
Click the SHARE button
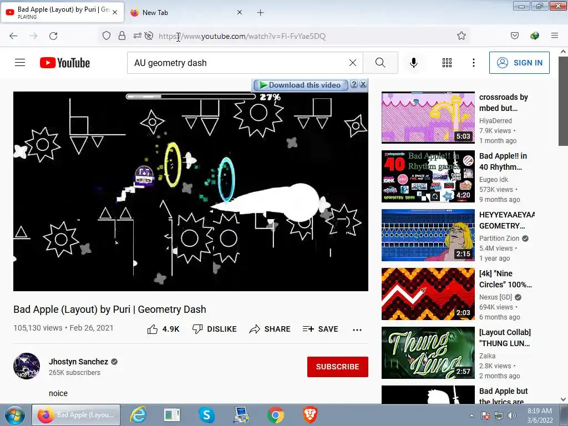270,329
